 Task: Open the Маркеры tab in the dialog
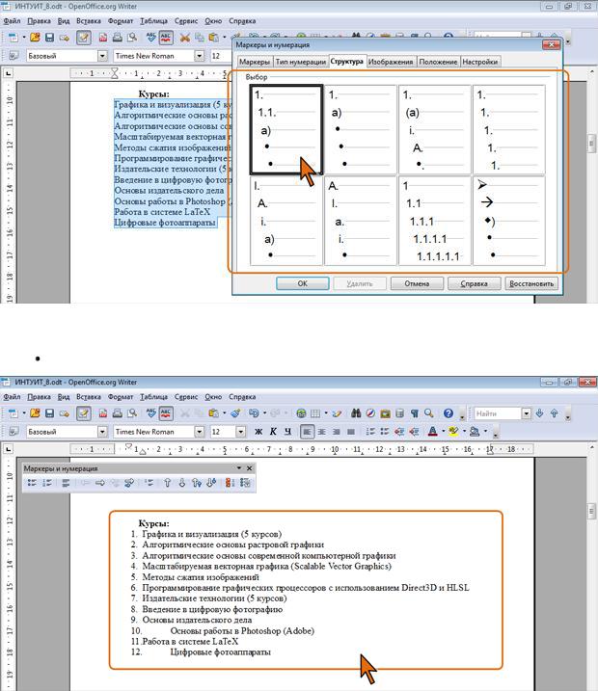coord(255,62)
